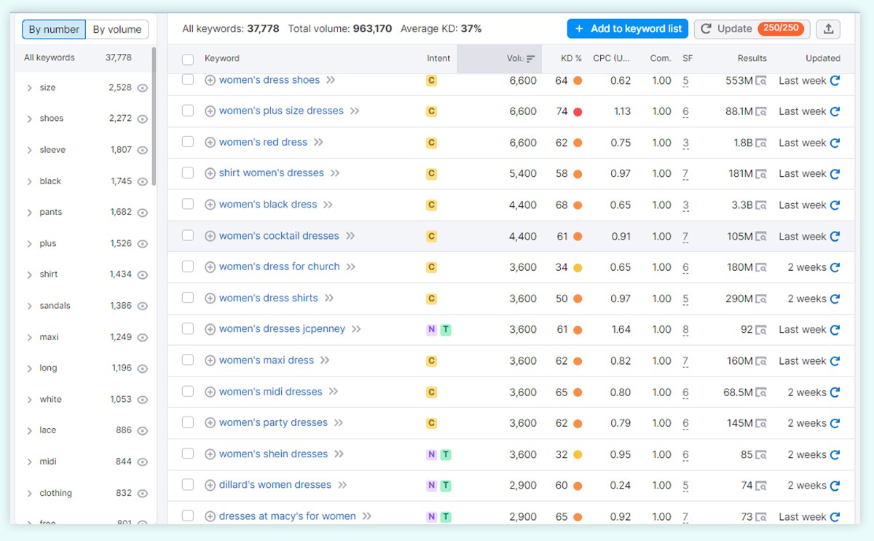Viewport: 874px width, 541px height.
Task: Expand the long keyword group
Action: click(x=29, y=368)
